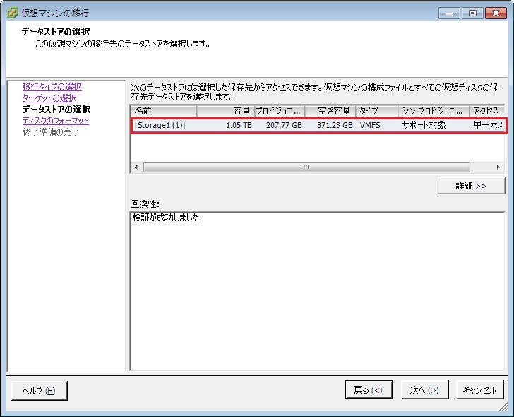Click the 終了準備の完了 step text
Image resolution: width=514 pixels, height=417 pixels.
tap(51, 132)
